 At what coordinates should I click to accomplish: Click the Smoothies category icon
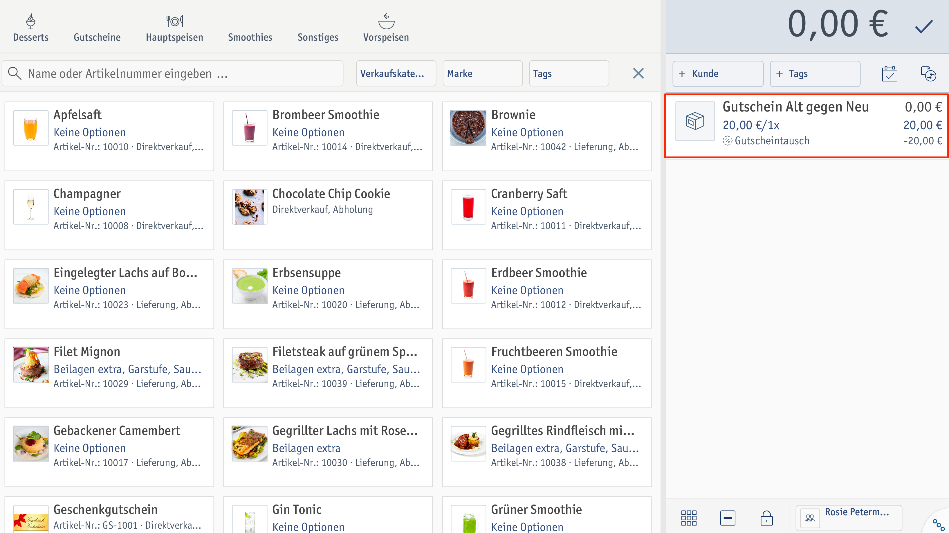tap(250, 26)
